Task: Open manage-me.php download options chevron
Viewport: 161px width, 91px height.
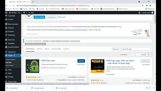Action: click(x=51, y=88)
